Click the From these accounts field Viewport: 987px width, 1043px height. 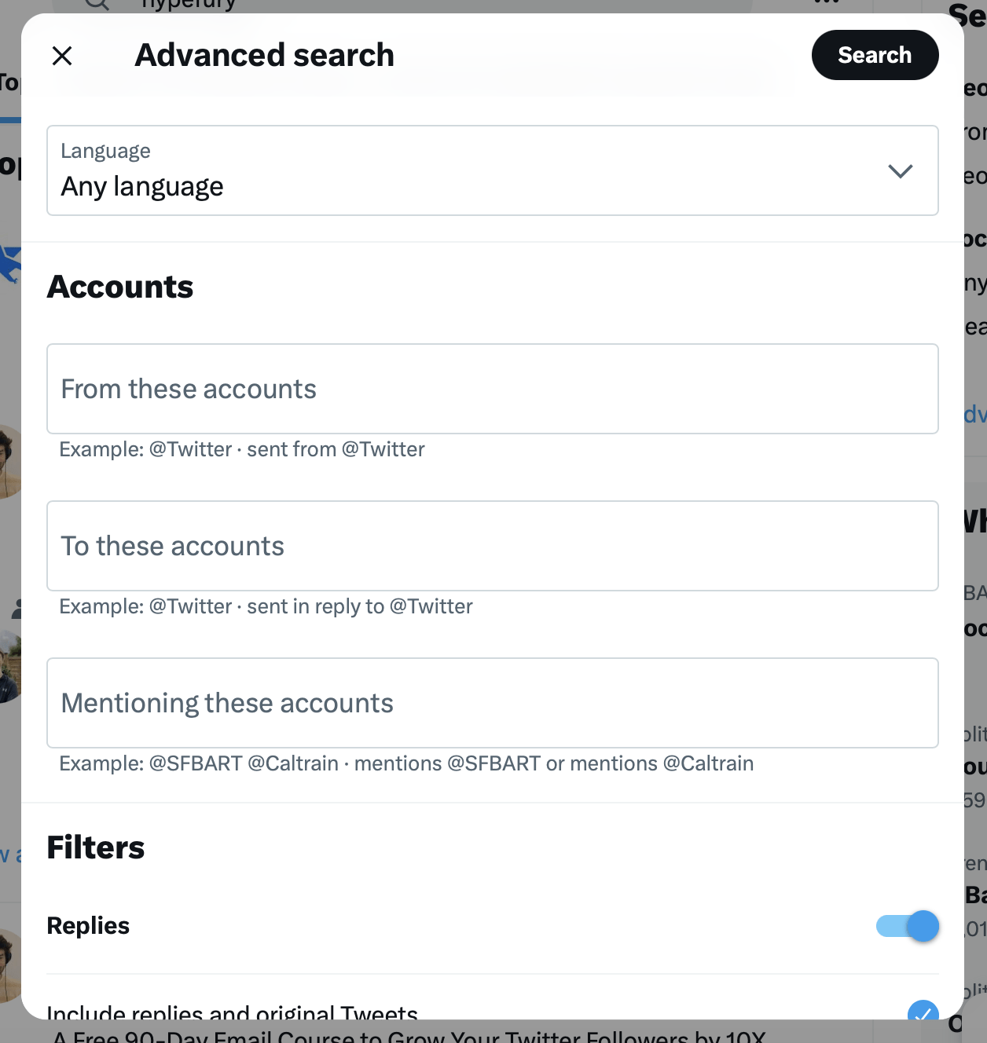492,389
